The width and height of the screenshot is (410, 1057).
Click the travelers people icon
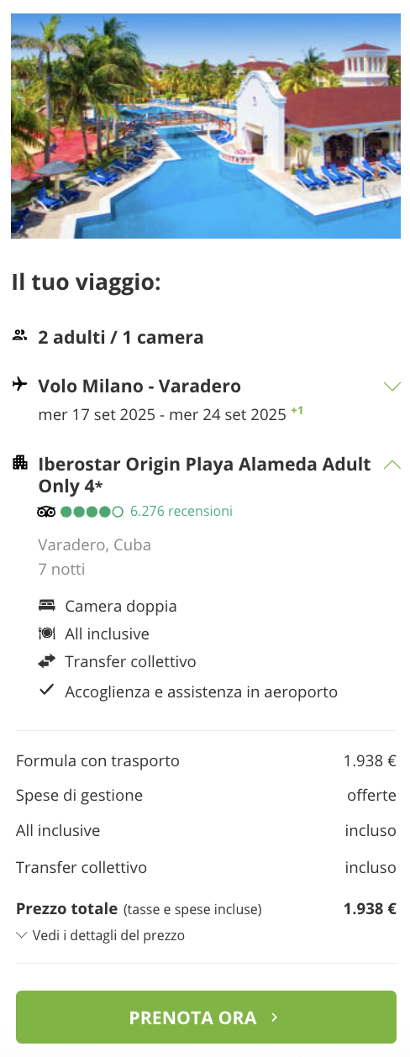tap(20, 336)
